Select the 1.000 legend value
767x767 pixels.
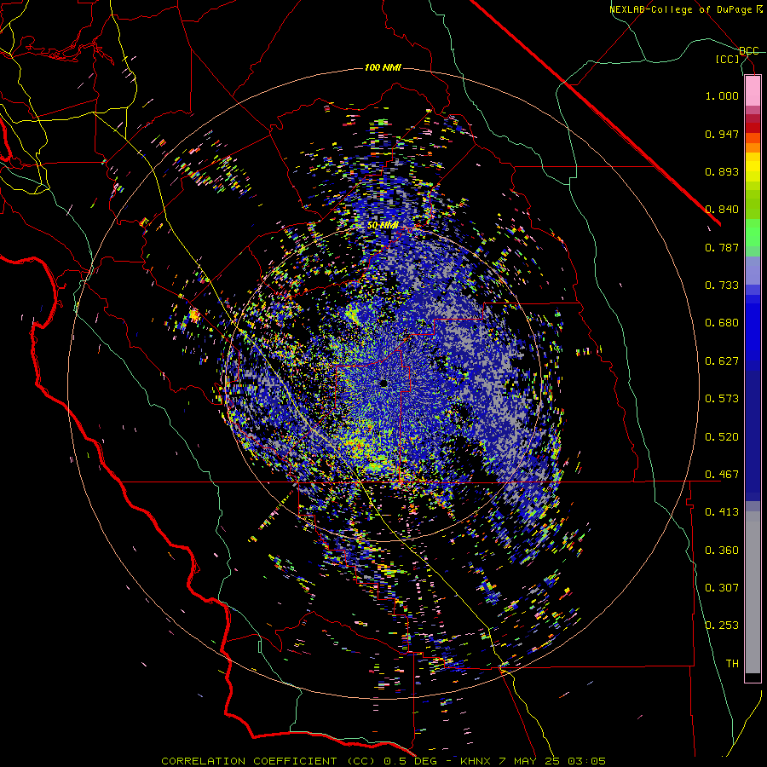(x=722, y=95)
